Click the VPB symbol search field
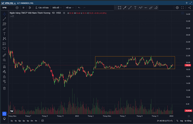Screen dimensions: 193x124 pos(7,8)
